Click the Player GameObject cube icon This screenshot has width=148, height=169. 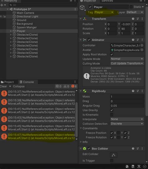pyautogui.click(x=82, y=7)
